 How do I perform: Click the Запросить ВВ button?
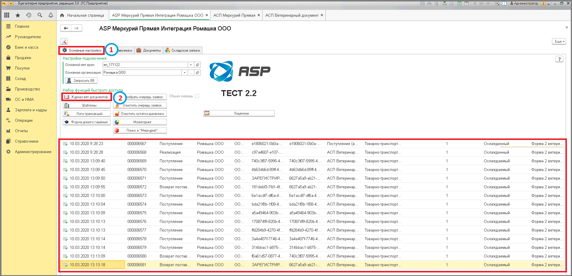pyautogui.click(x=81, y=81)
